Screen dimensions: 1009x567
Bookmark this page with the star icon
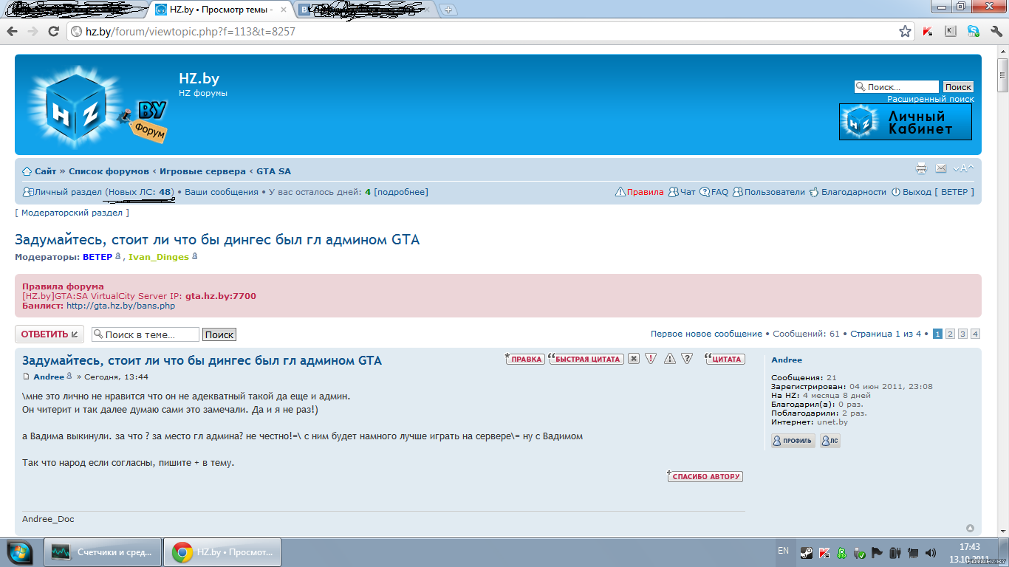click(905, 32)
